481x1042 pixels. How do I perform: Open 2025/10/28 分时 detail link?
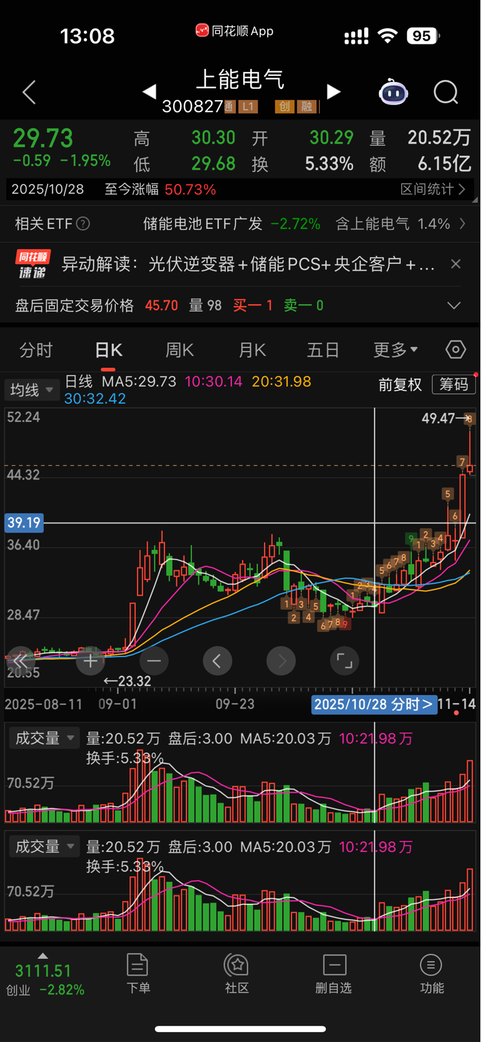pyautogui.click(x=374, y=704)
